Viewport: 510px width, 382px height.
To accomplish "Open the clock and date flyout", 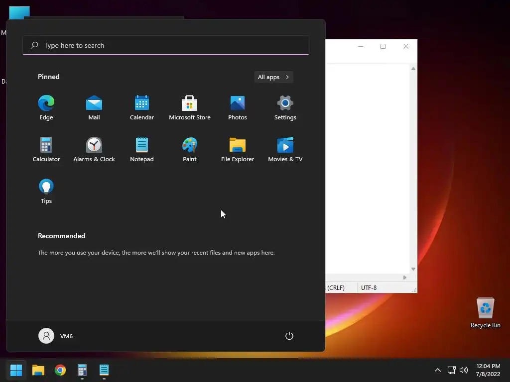I will 488,370.
